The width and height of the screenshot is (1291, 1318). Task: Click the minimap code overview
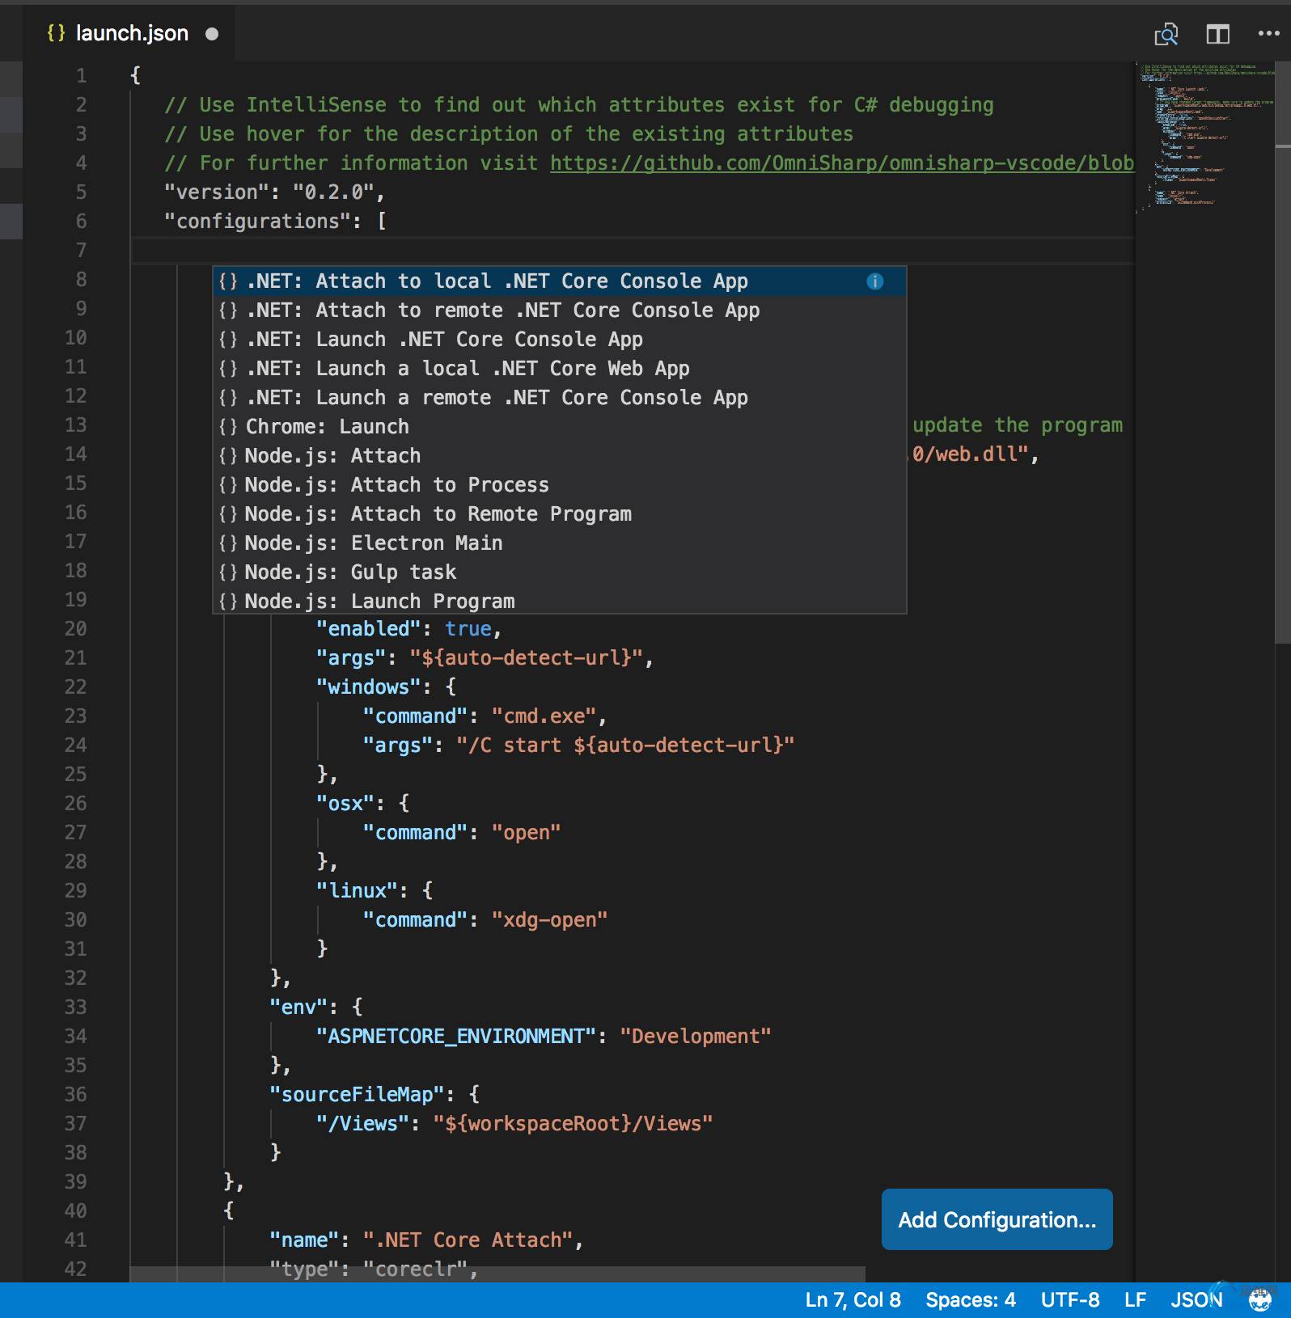(x=1204, y=137)
